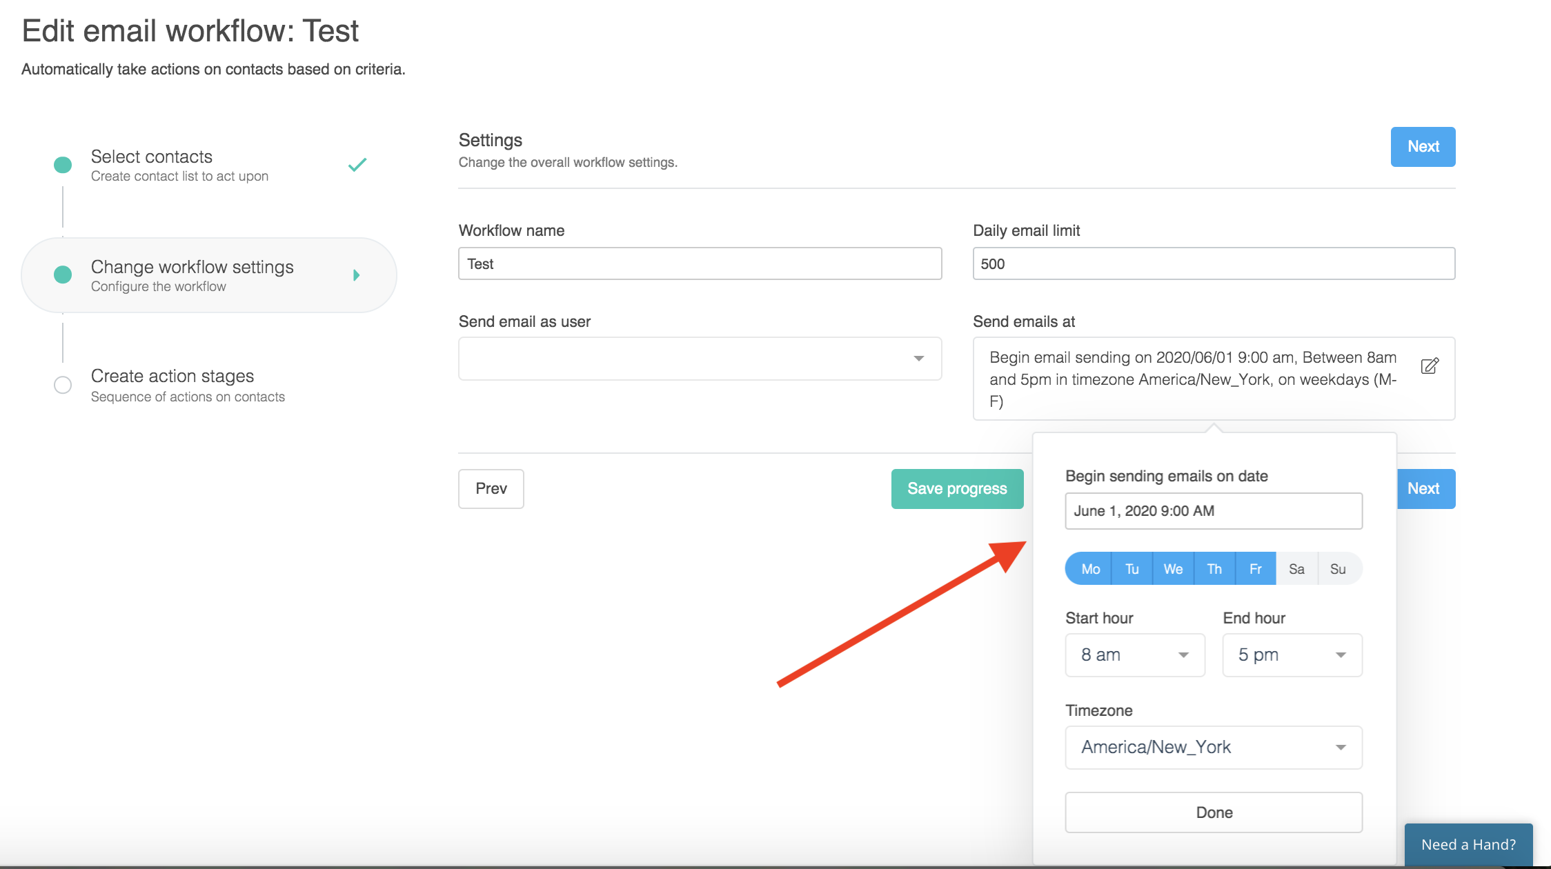Open the Select contacts step
Viewport: 1551px width, 869px height.
(x=152, y=157)
